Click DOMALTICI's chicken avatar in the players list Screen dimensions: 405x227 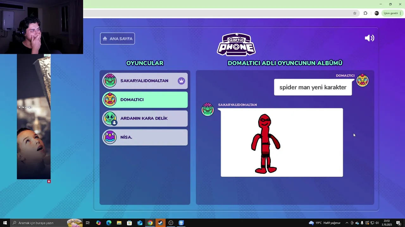pos(110,99)
